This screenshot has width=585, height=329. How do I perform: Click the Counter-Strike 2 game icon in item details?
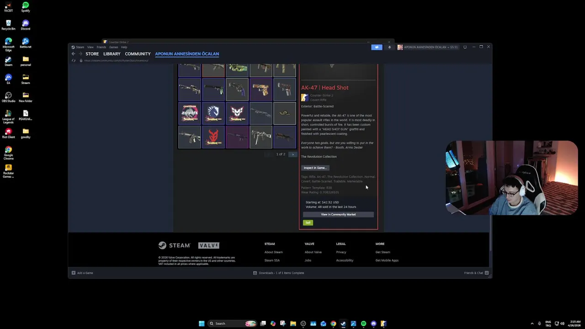[304, 98]
